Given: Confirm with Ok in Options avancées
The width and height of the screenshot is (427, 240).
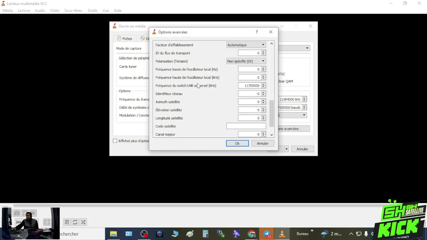Looking at the screenshot, I should (x=237, y=143).
